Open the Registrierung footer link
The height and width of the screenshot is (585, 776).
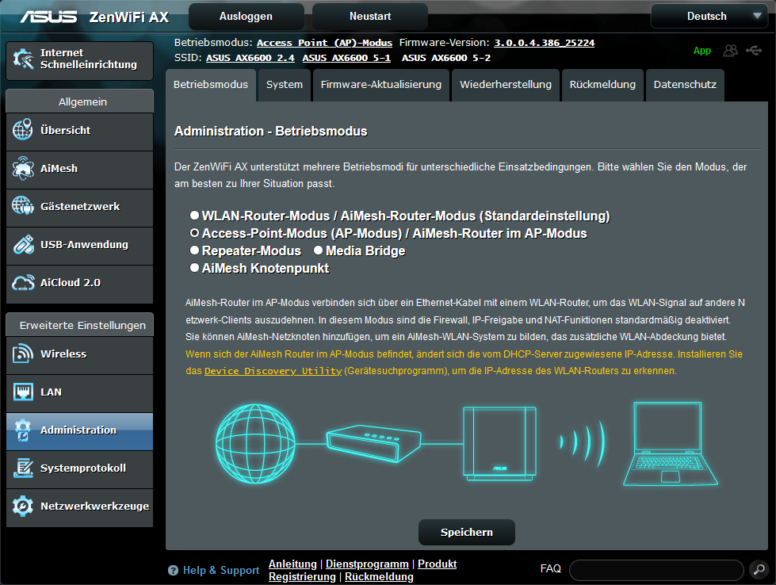tap(302, 576)
